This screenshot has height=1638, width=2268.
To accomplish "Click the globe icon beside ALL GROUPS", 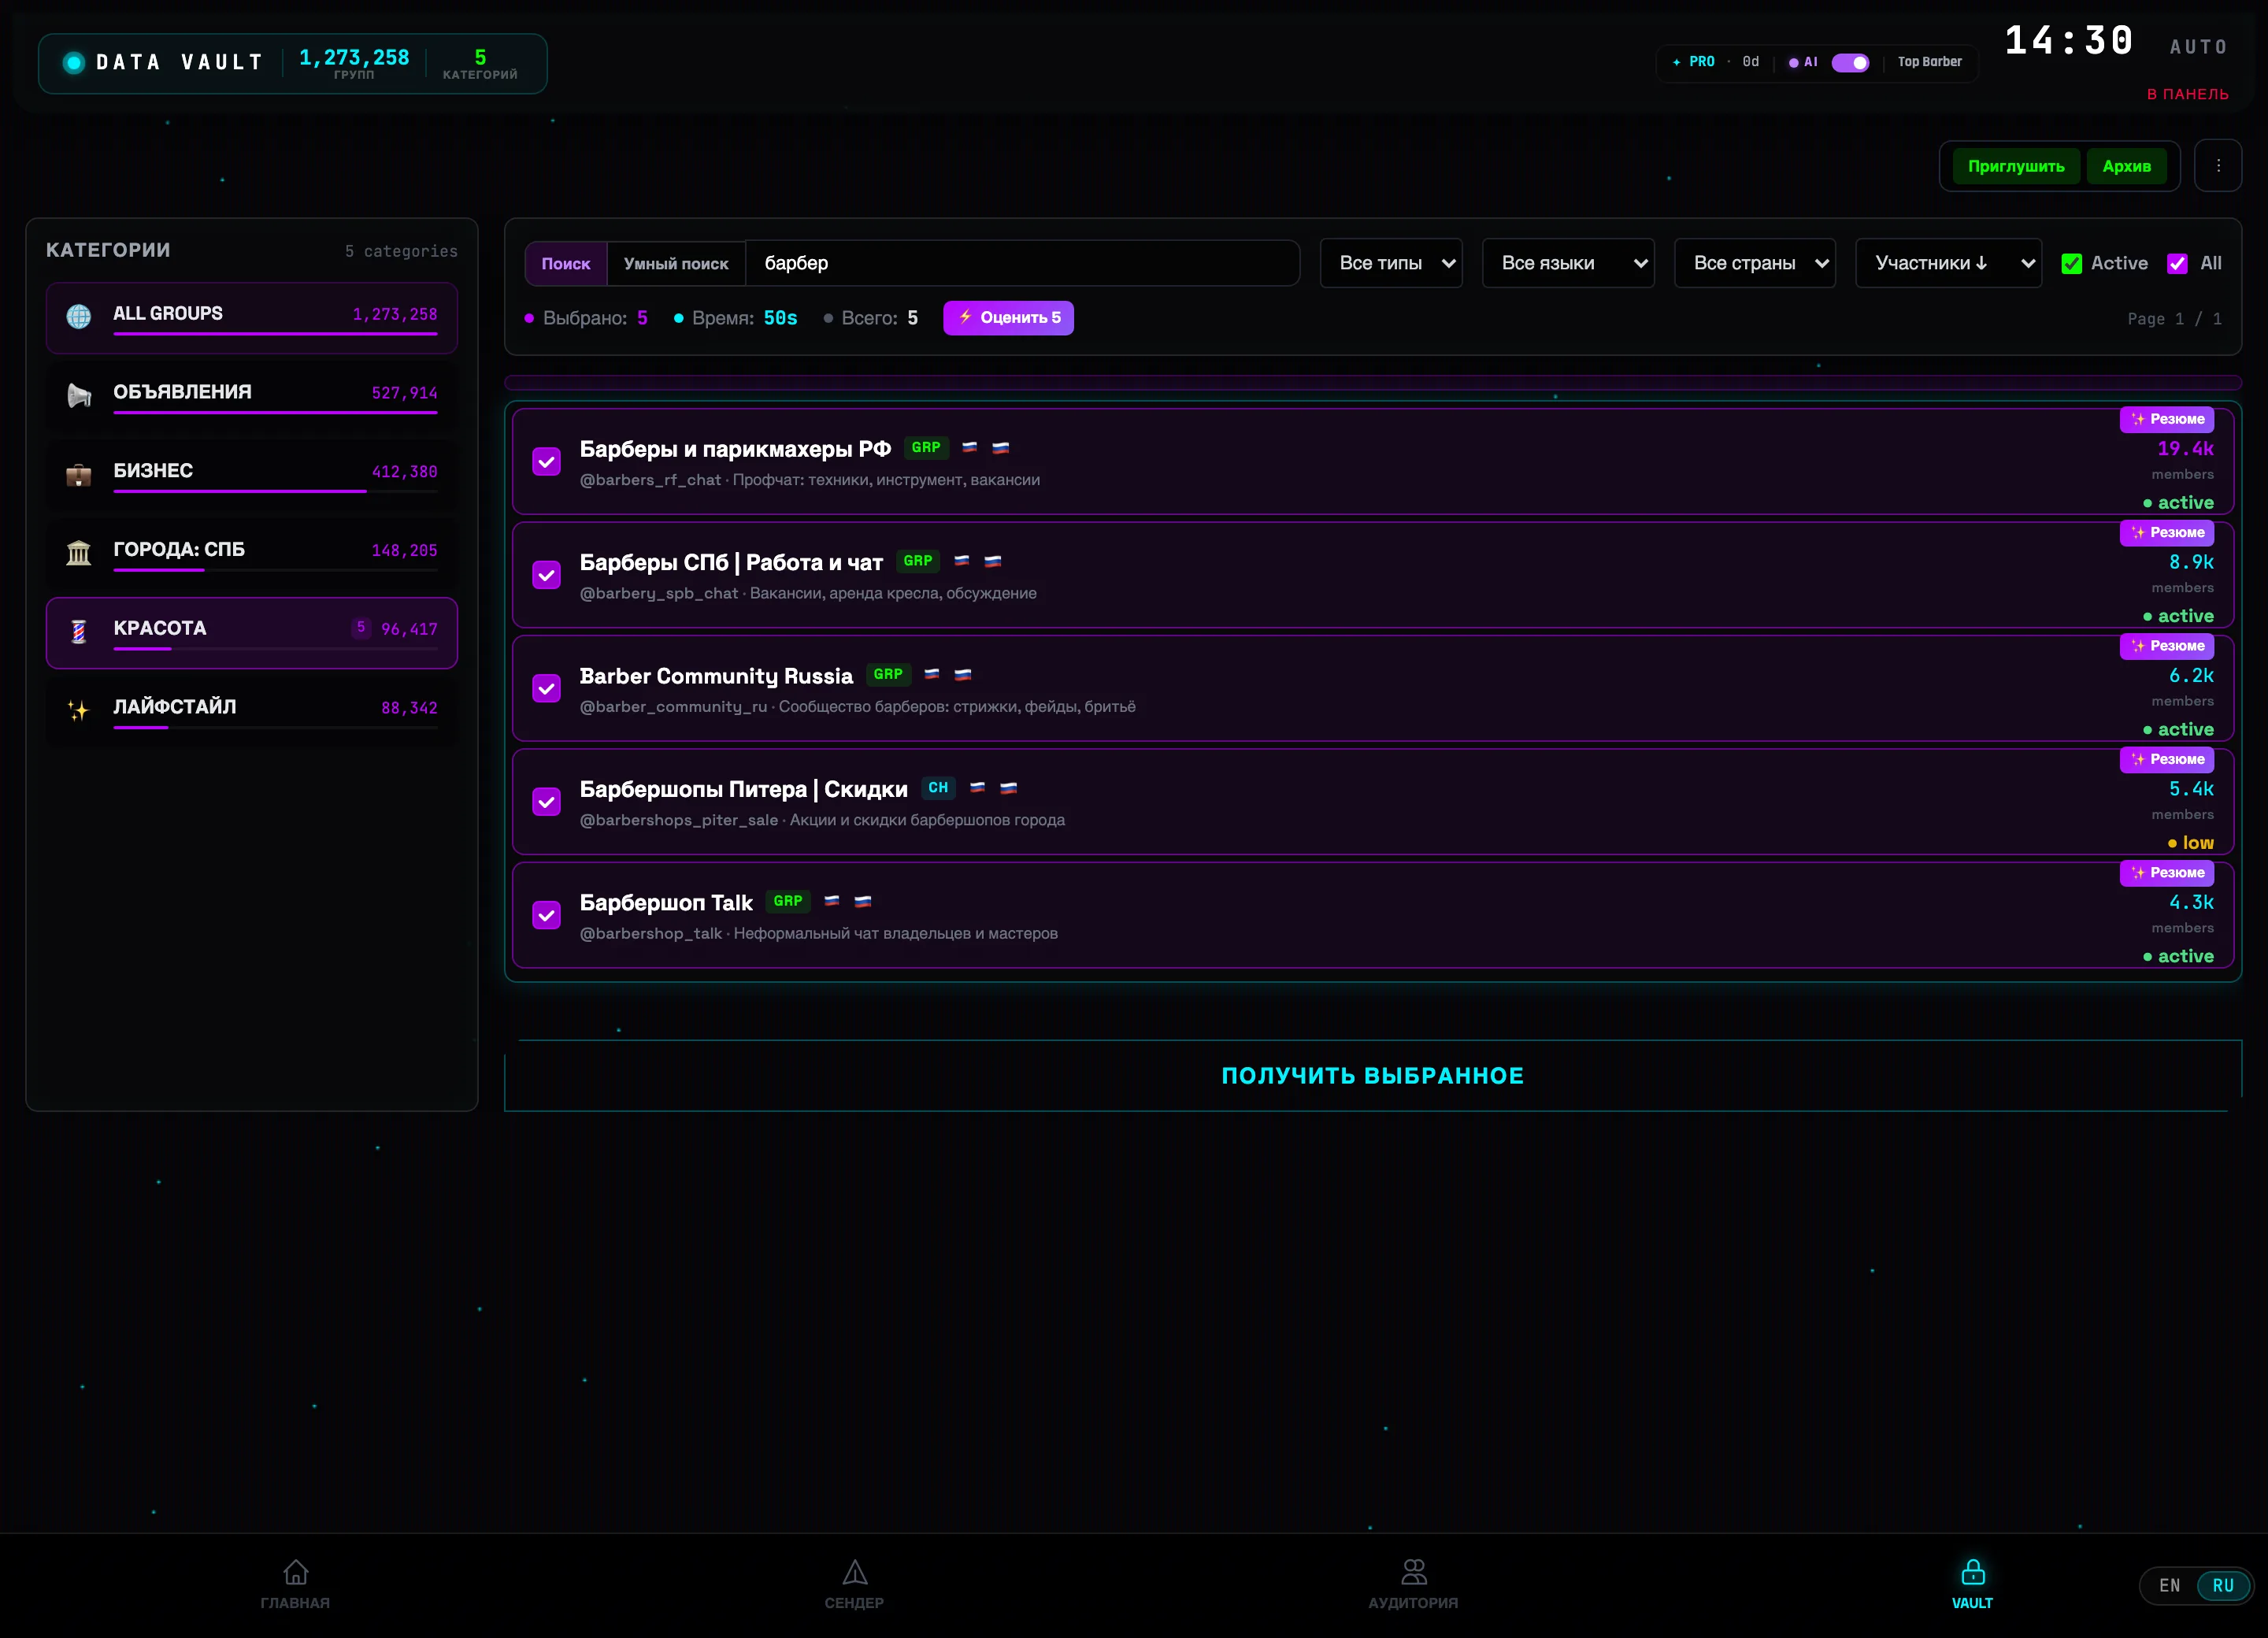I will click(79, 317).
